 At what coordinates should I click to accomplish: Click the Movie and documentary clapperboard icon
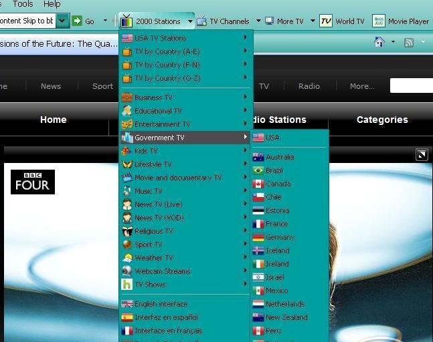pyautogui.click(x=127, y=178)
